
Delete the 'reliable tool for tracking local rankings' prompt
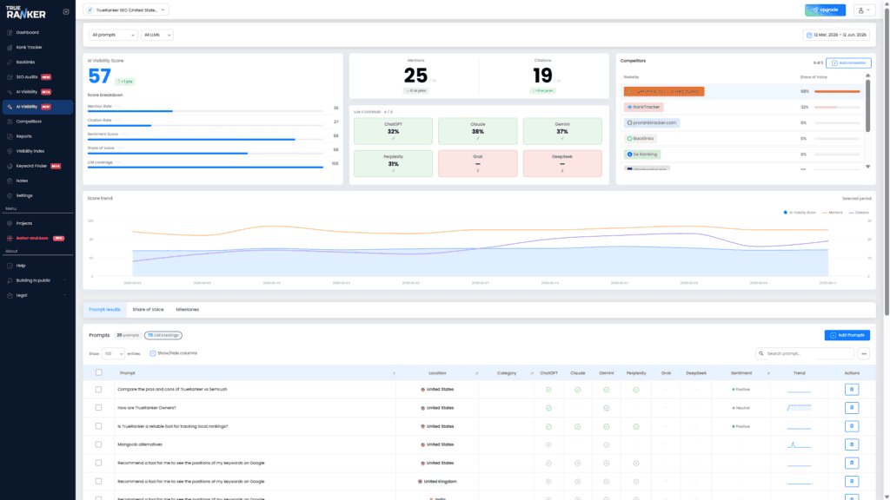(852, 426)
